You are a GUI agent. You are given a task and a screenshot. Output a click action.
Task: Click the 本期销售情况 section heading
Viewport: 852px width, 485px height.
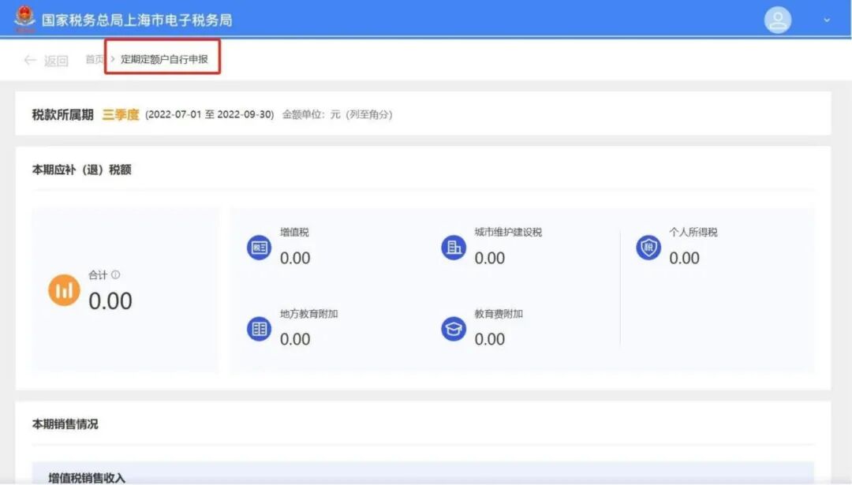click(65, 424)
